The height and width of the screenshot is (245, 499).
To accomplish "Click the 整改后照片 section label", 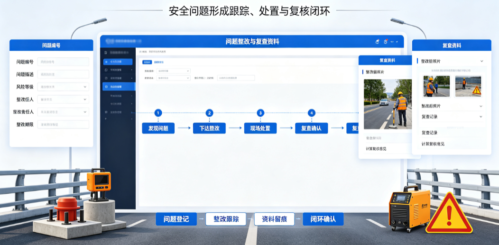I will click(x=431, y=106).
